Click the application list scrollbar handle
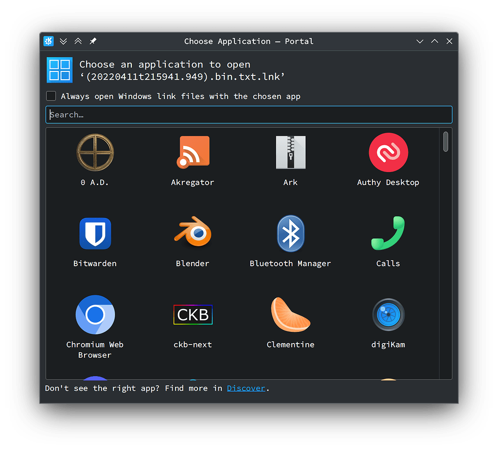The width and height of the screenshot is (498, 450). pyautogui.click(x=445, y=141)
